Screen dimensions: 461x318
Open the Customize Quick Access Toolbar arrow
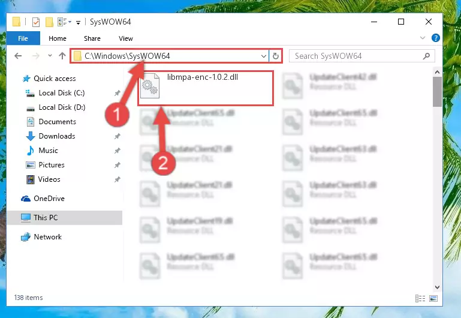click(x=78, y=22)
